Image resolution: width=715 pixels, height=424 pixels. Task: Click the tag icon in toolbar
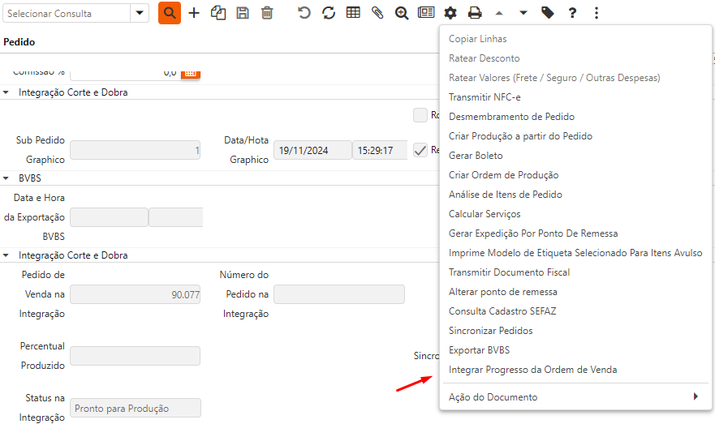[x=548, y=13]
